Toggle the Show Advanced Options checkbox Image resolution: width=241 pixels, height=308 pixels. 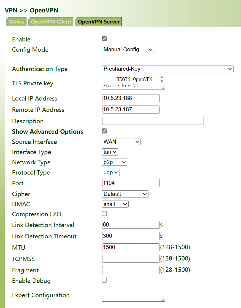104,131
